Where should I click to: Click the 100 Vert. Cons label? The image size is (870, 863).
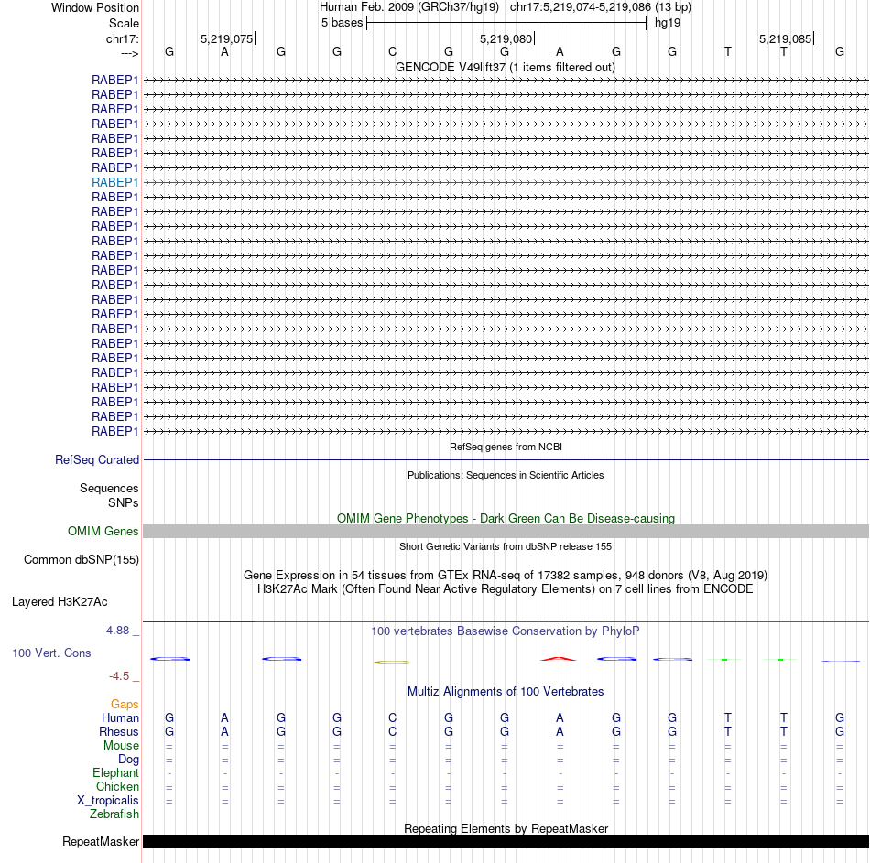click(51, 653)
